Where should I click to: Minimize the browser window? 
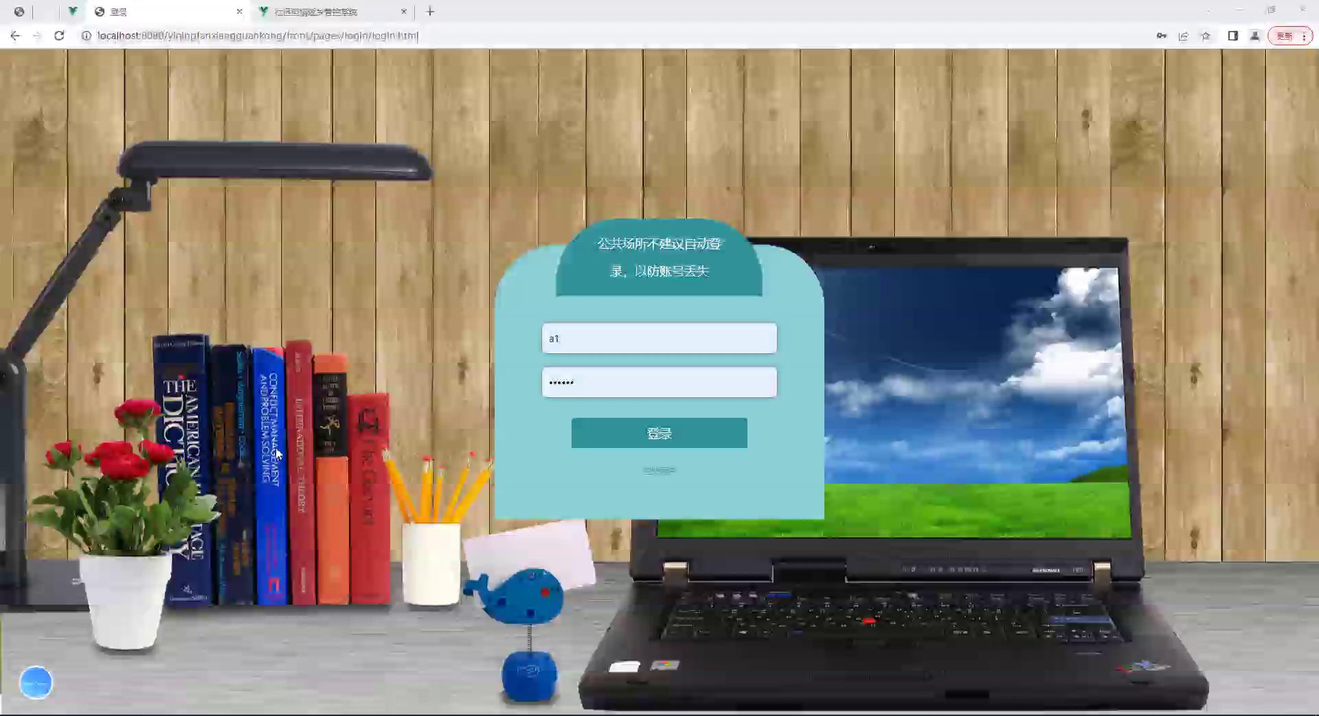click(1240, 10)
